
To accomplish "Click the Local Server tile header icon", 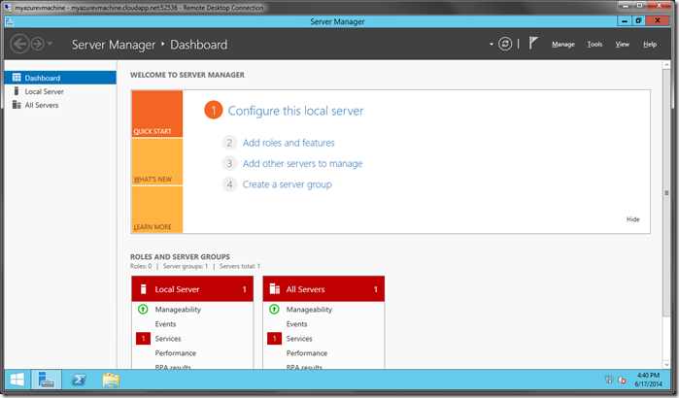I will click(x=144, y=289).
